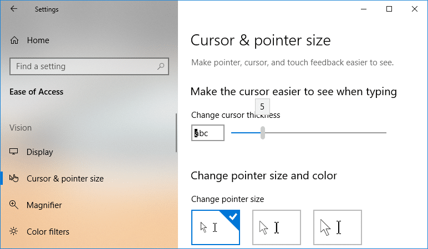Select the largest pointer size option

338,227
